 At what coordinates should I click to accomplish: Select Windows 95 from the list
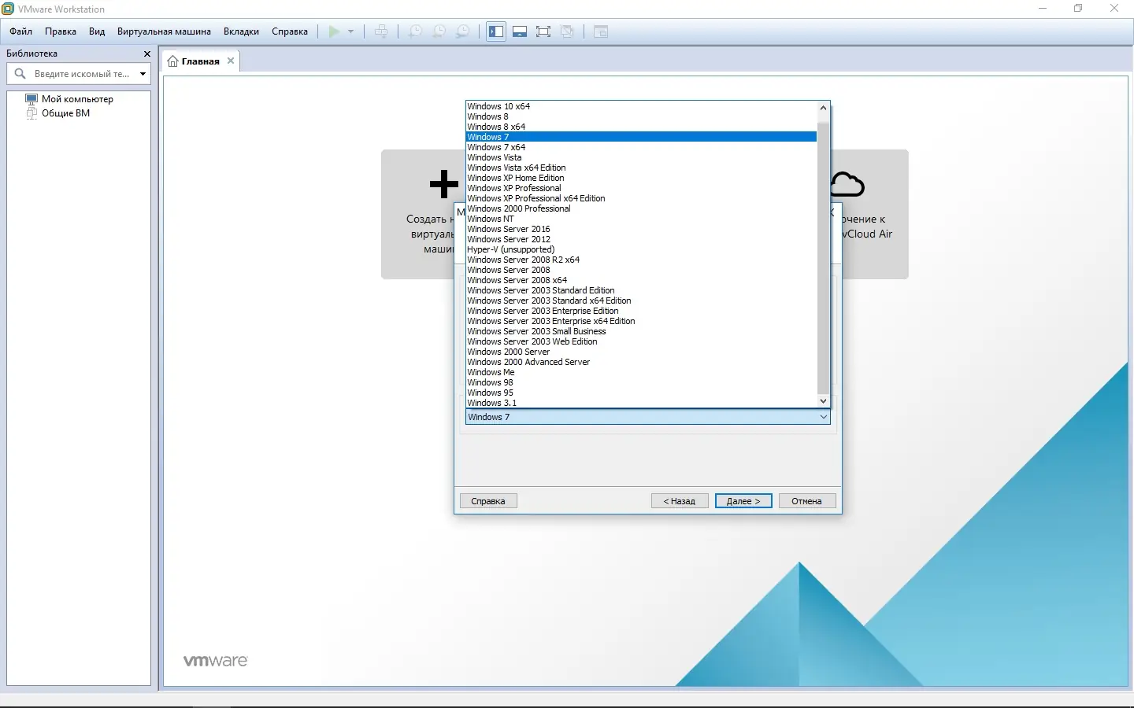coord(642,393)
